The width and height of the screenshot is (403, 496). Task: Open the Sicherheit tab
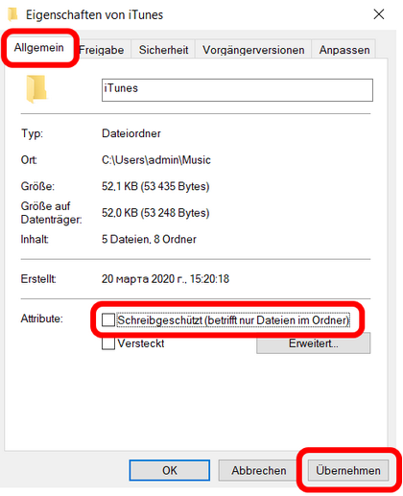pyautogui.click(x=163, y=50)
